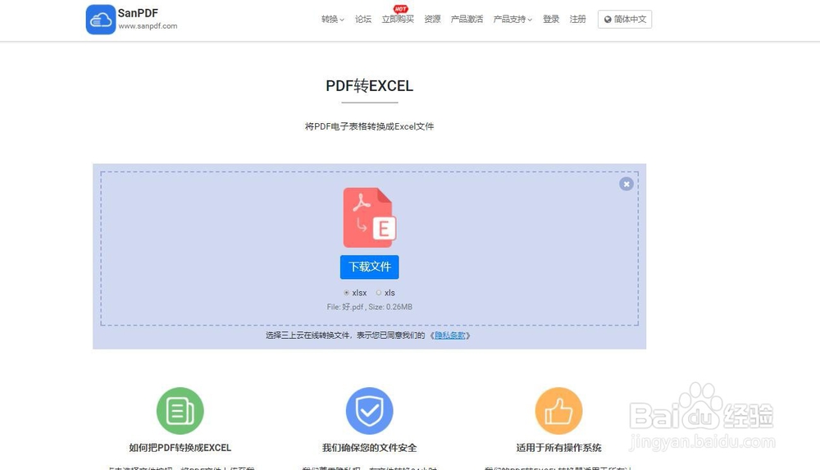Image resolution: width=820 pixels, height=470 pixels.
Task: Open the 隐私条款 privacy terms link
Action: pyautogui.click(x=449, y=335)
